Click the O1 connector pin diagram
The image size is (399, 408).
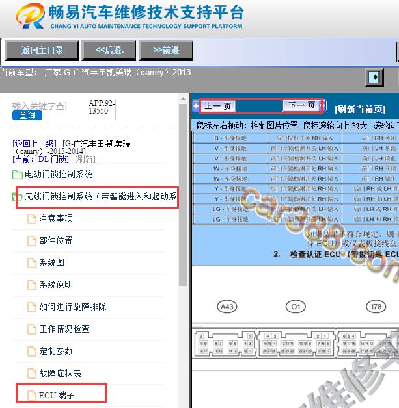[x=296, y=343]
